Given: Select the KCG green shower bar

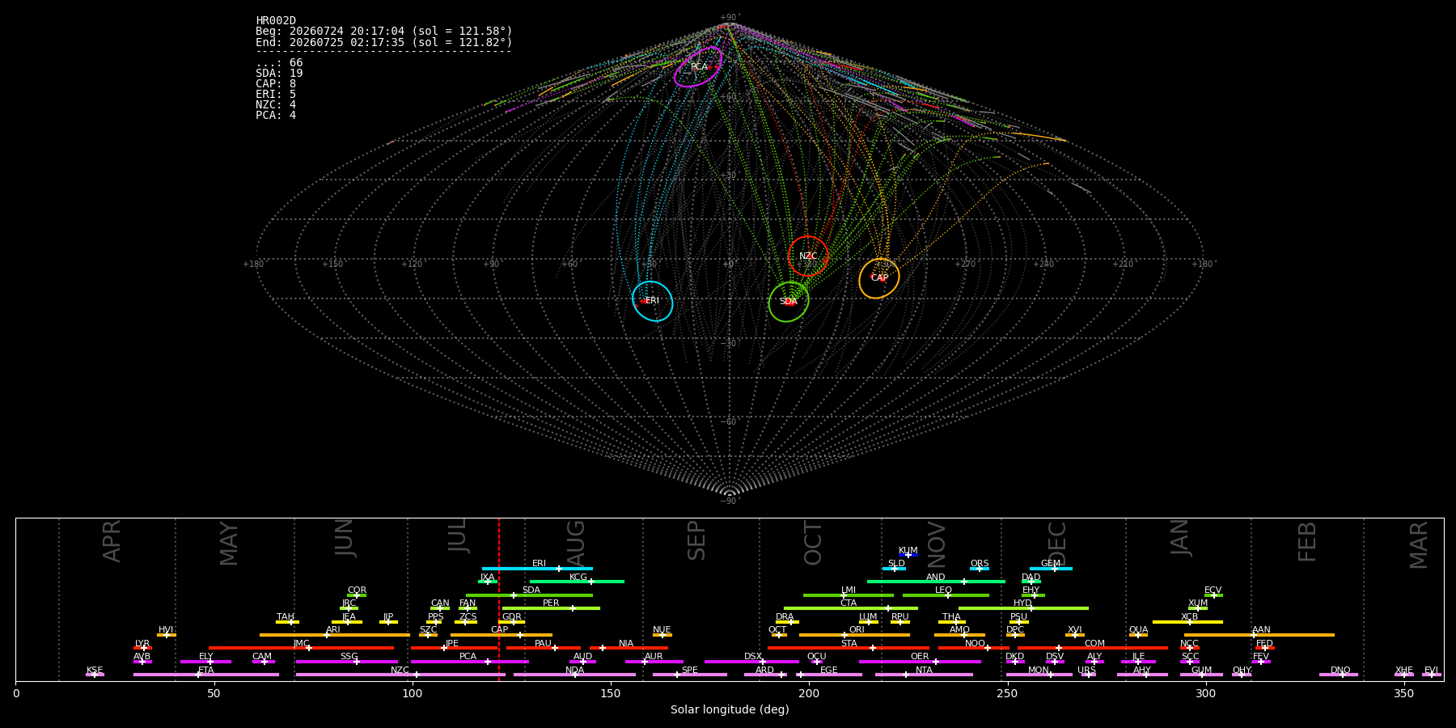Looking at the screenshot, I should click(577, 582).
